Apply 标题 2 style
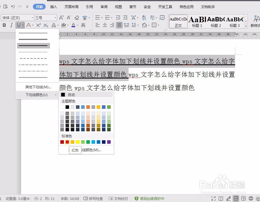260x202 pixels. tap(216, 21)
